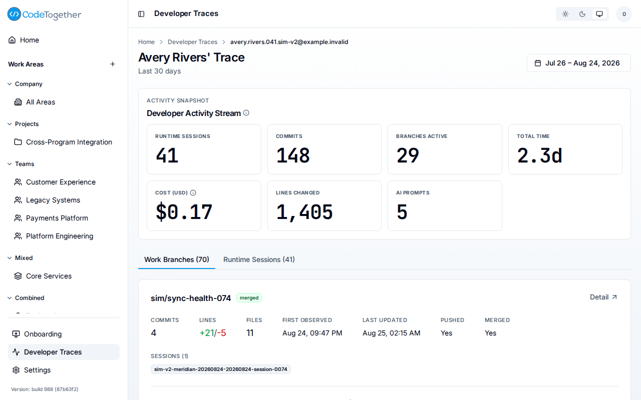
Task: Switch to Runtime Sessions (41) tab
Action: [x=259, y=259]
